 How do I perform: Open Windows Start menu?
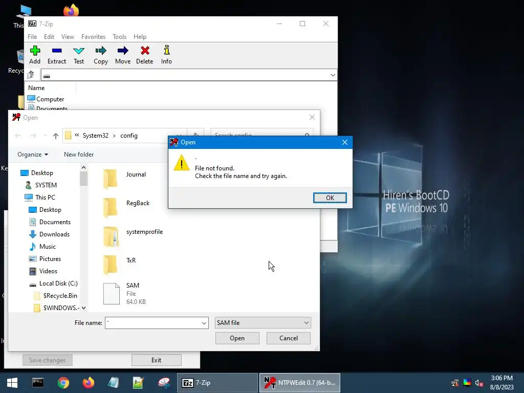coord(12,383)
